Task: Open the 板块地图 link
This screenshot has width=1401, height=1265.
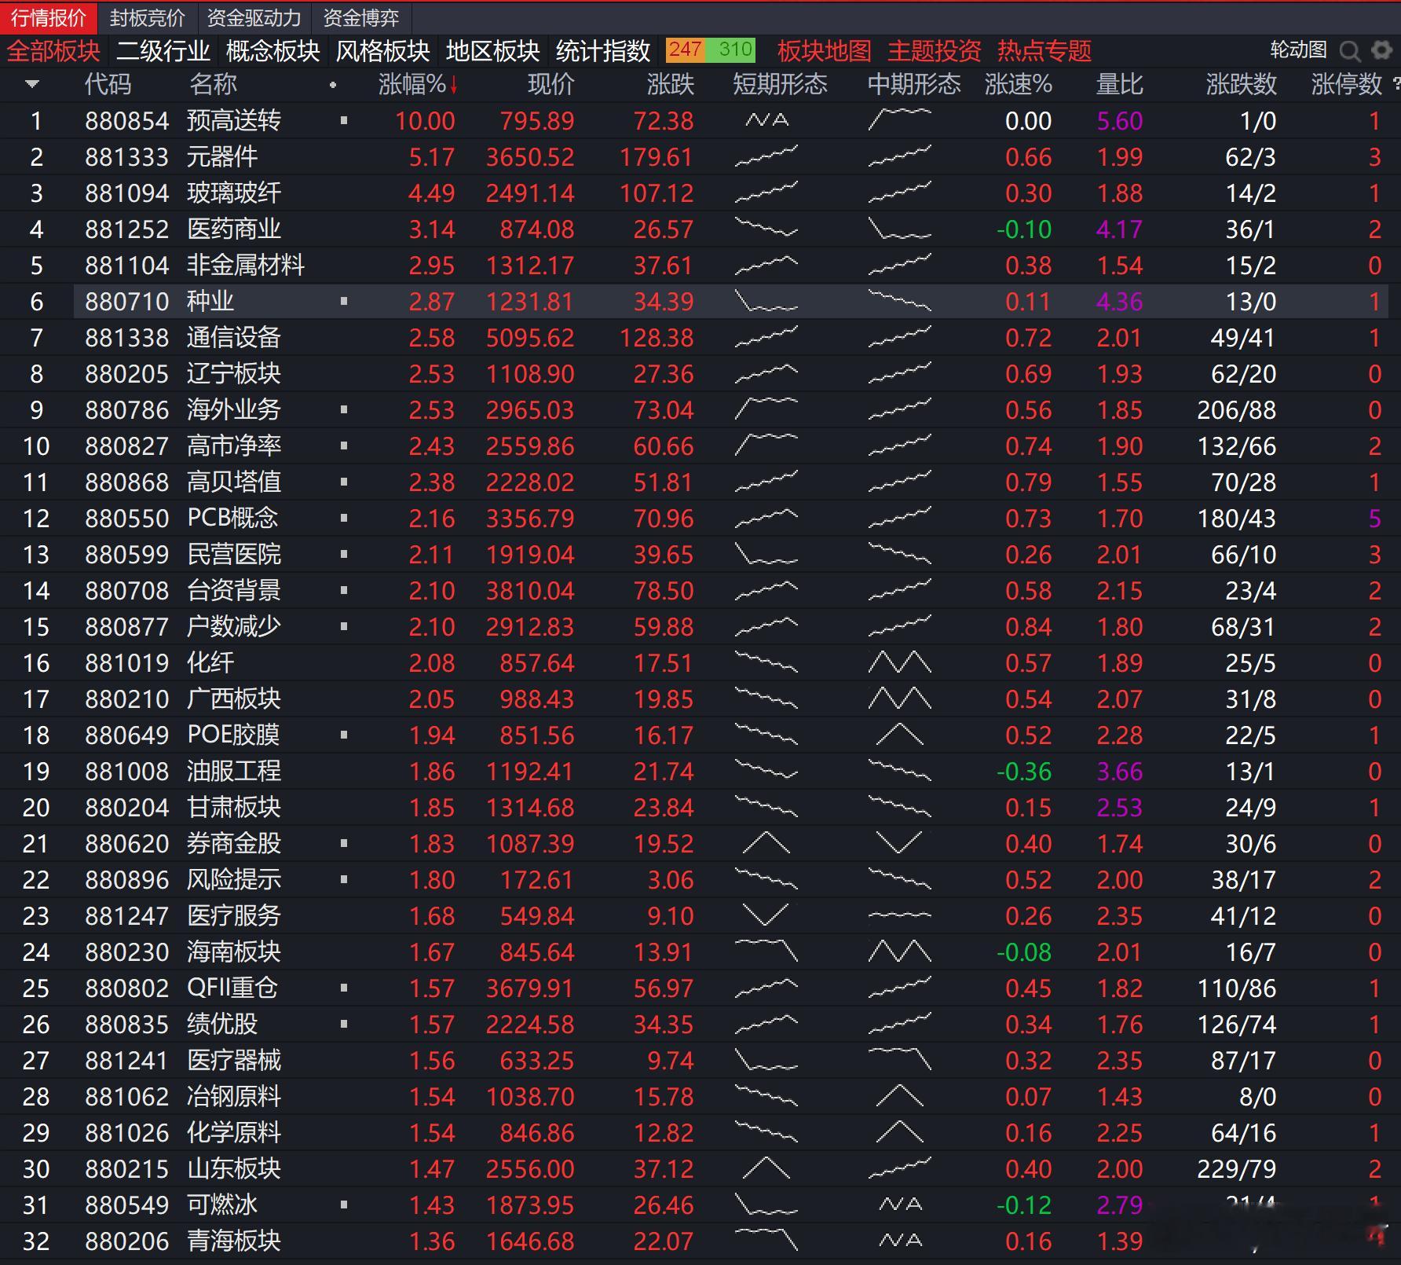Action: (x=825, y=51)
